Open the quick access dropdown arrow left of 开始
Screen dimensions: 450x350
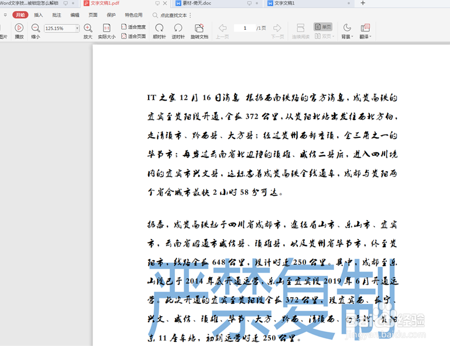5,15
